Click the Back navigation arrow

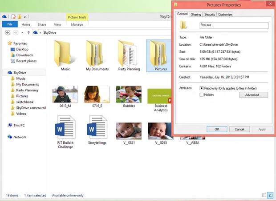coord(8,33)
